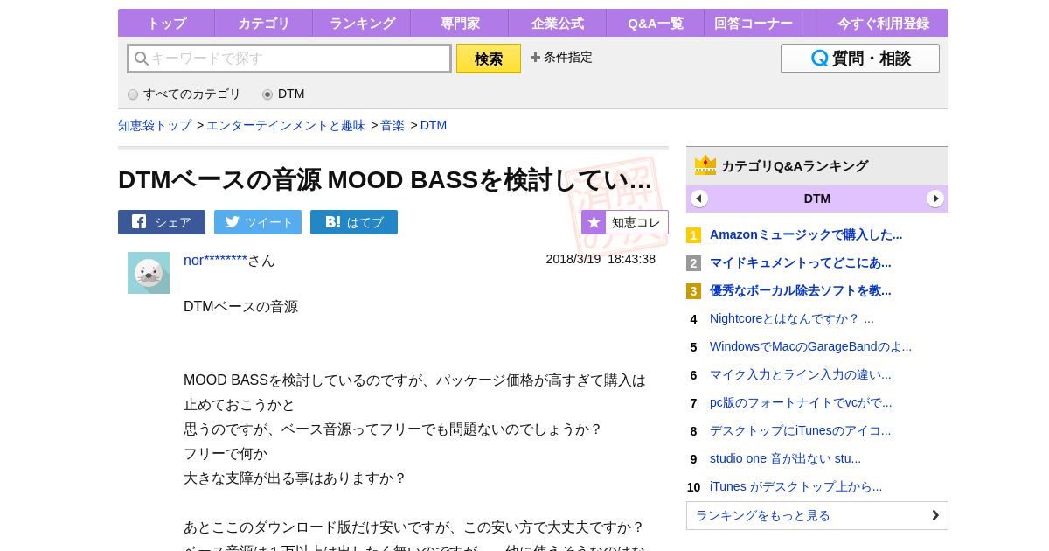Bookmark with the はてブ button
The image size is (1049, 551).
click(354, 222)
